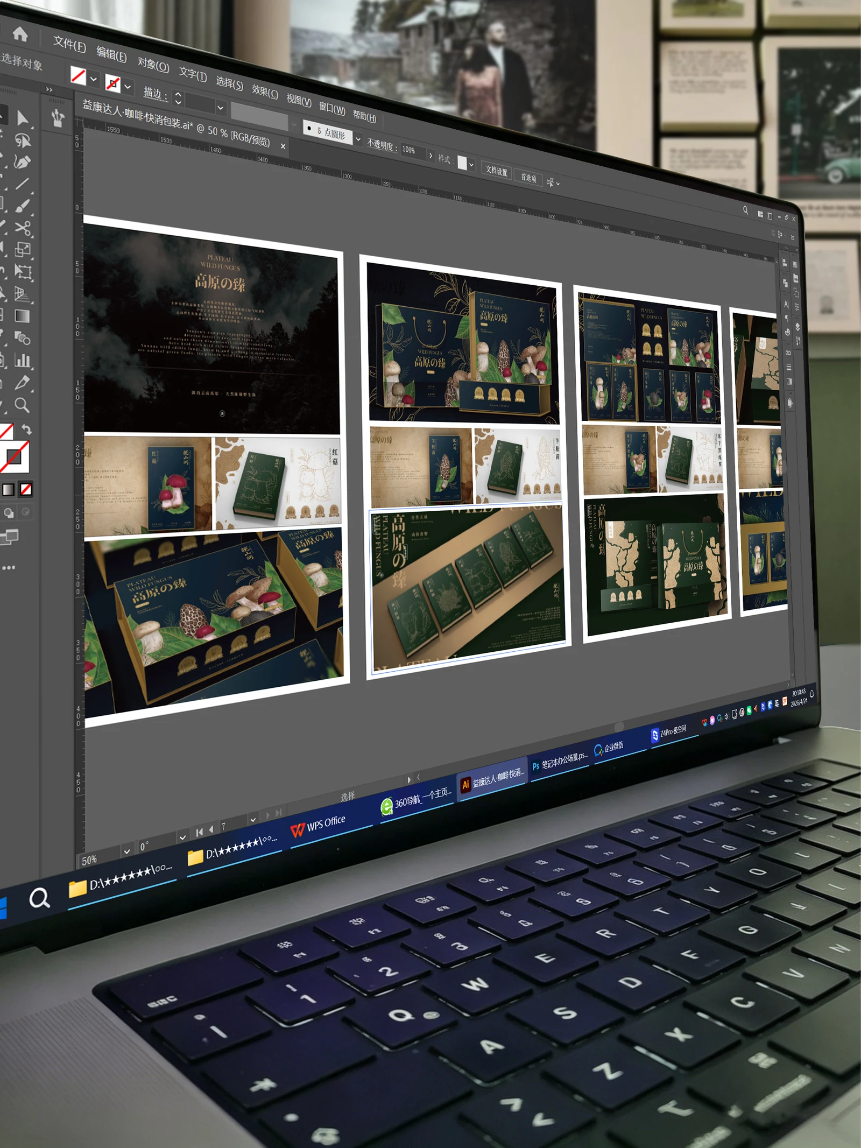Activate the toolbar Stroke box
Viewport: 861px width, 1148px height.
pos(15,456)
